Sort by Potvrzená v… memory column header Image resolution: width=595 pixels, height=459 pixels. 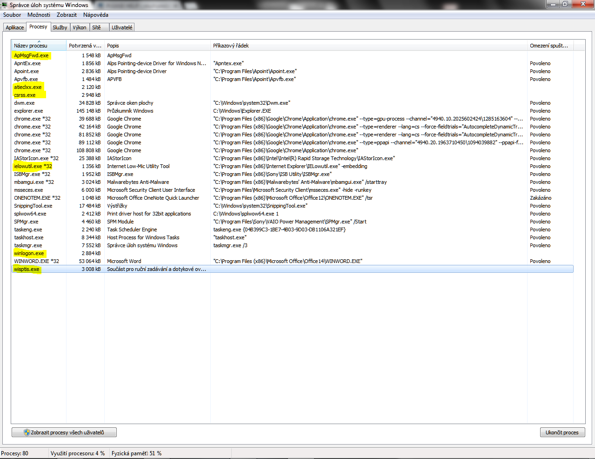pyautogui.click(x=85, y=46)
